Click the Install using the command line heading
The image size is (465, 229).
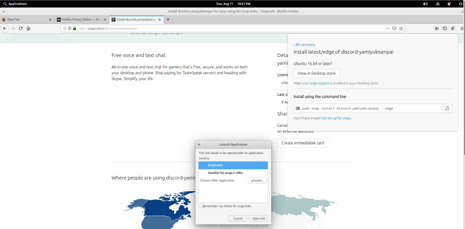320,97
